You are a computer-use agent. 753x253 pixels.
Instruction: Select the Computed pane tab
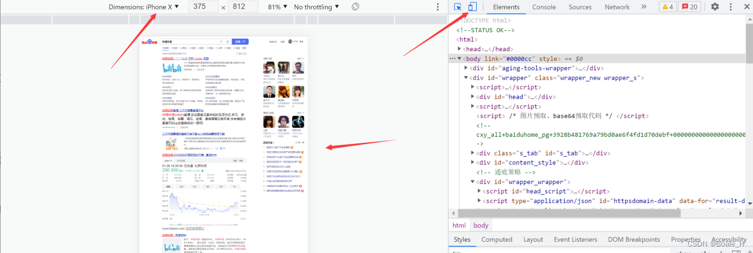click(496, 239)
